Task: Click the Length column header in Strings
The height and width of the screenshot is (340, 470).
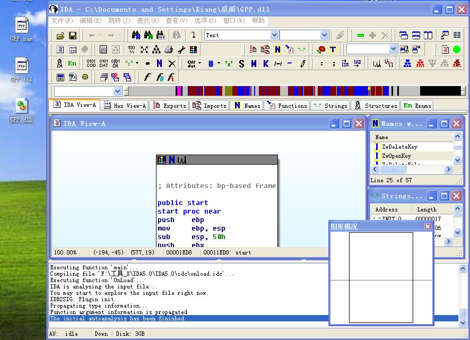Action: tap(431, 209)
